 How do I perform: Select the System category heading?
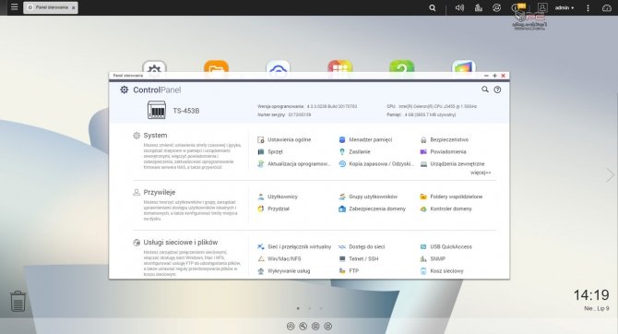pos(155,136)
